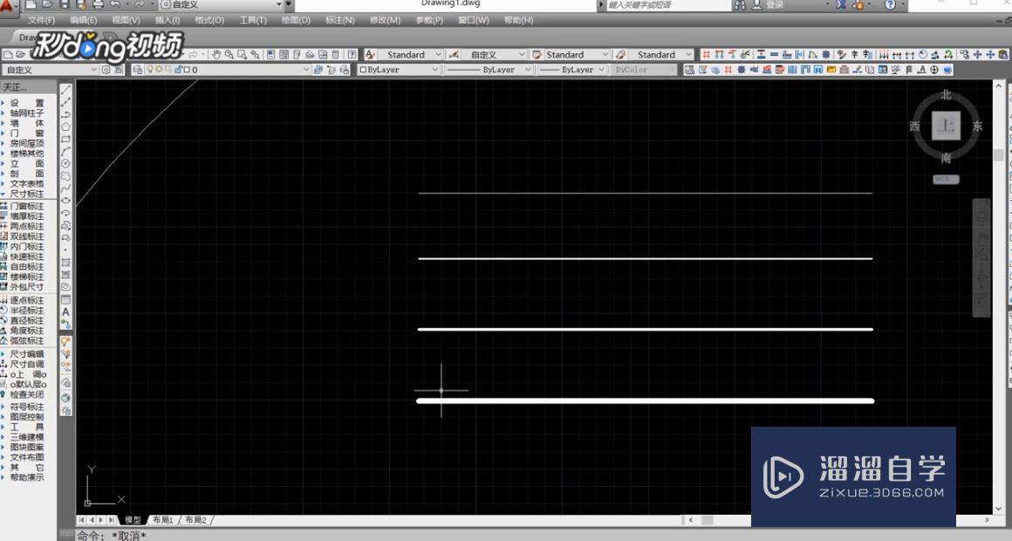The height and width of the screenshot is (541, 1012).
Task: Click the horizontal scrollbar left arrow
Action: [x=691, y=520]
